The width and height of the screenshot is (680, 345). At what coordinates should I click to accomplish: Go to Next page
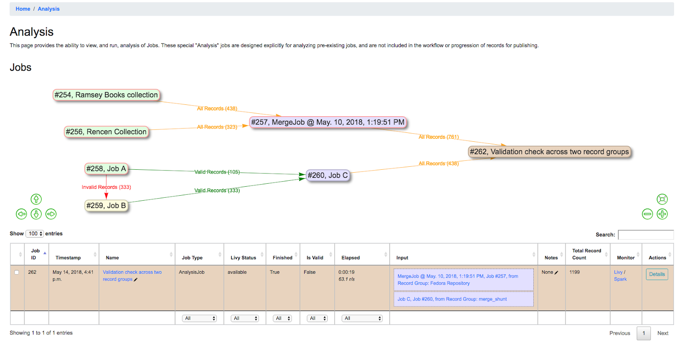coord(663,333)
